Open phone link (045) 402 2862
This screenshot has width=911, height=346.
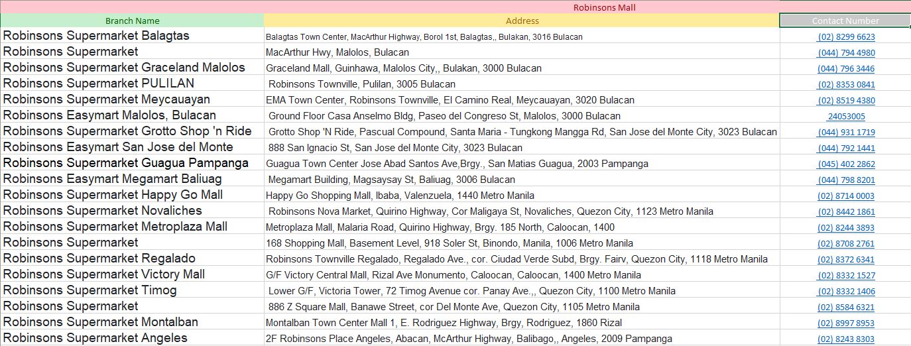pos(846,164)
